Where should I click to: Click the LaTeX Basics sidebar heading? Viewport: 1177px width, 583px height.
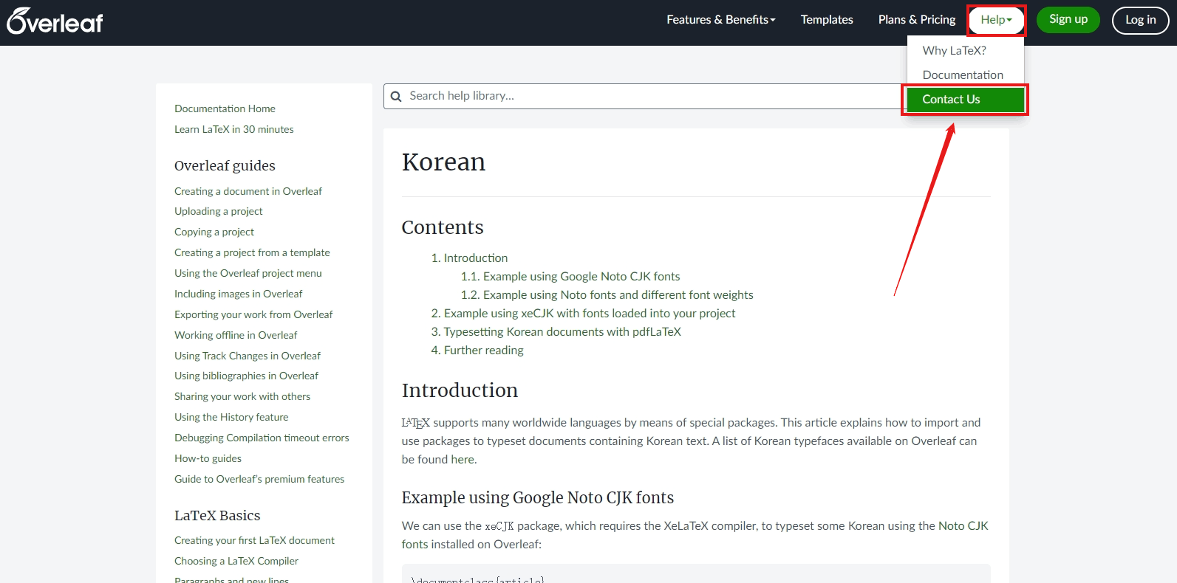[x=217, y=515]
